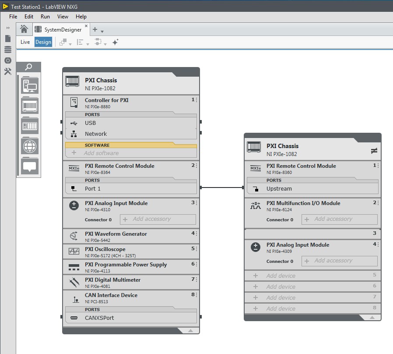
Task: Collapse the left PXI Chassis with bottom arrow
Action: (x=190, y=331)
